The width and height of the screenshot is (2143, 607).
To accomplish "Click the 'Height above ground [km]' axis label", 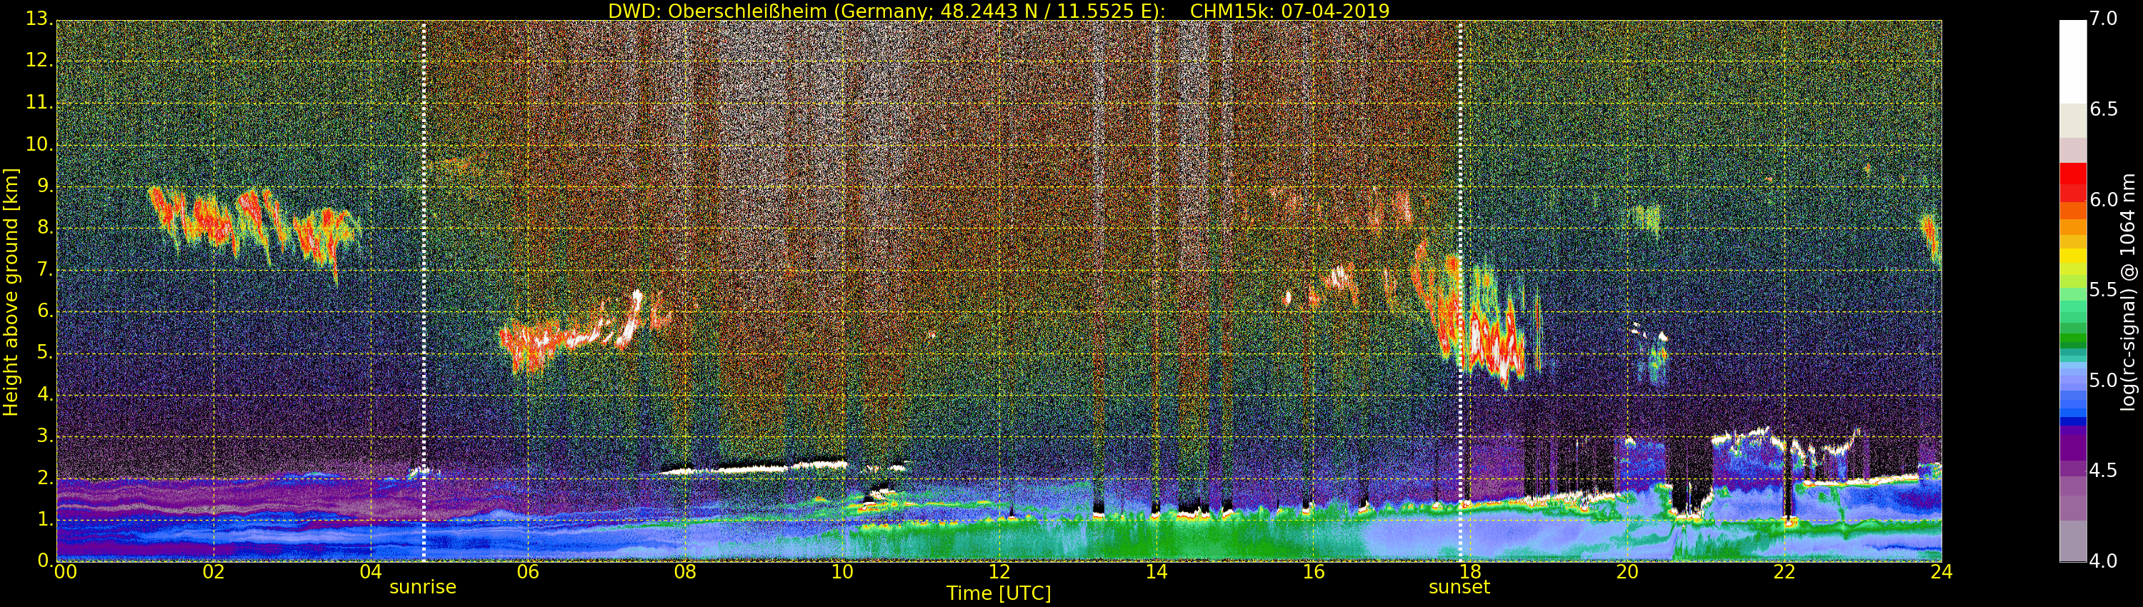I will (x=11, y=292).
